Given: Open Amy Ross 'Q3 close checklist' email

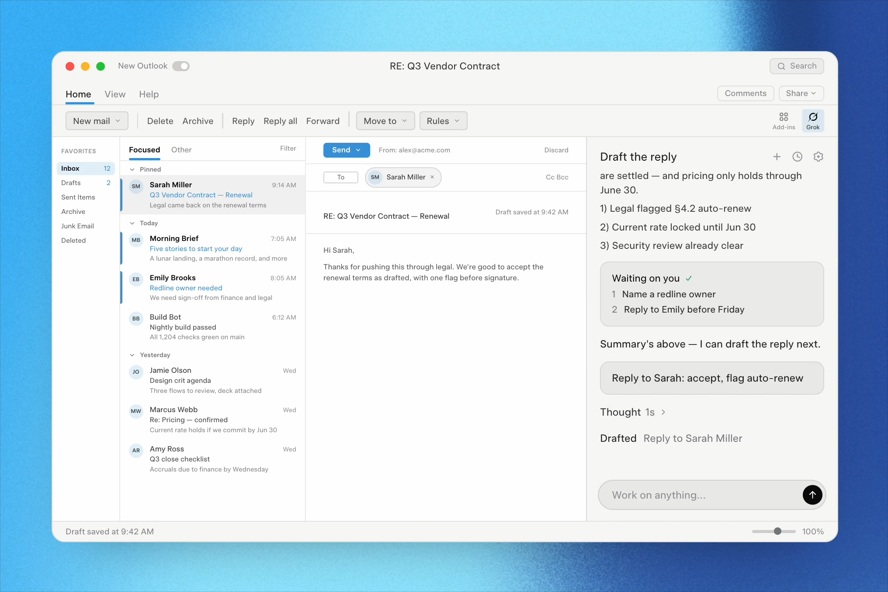Looking at the screenshot, I should pos(213,459).
